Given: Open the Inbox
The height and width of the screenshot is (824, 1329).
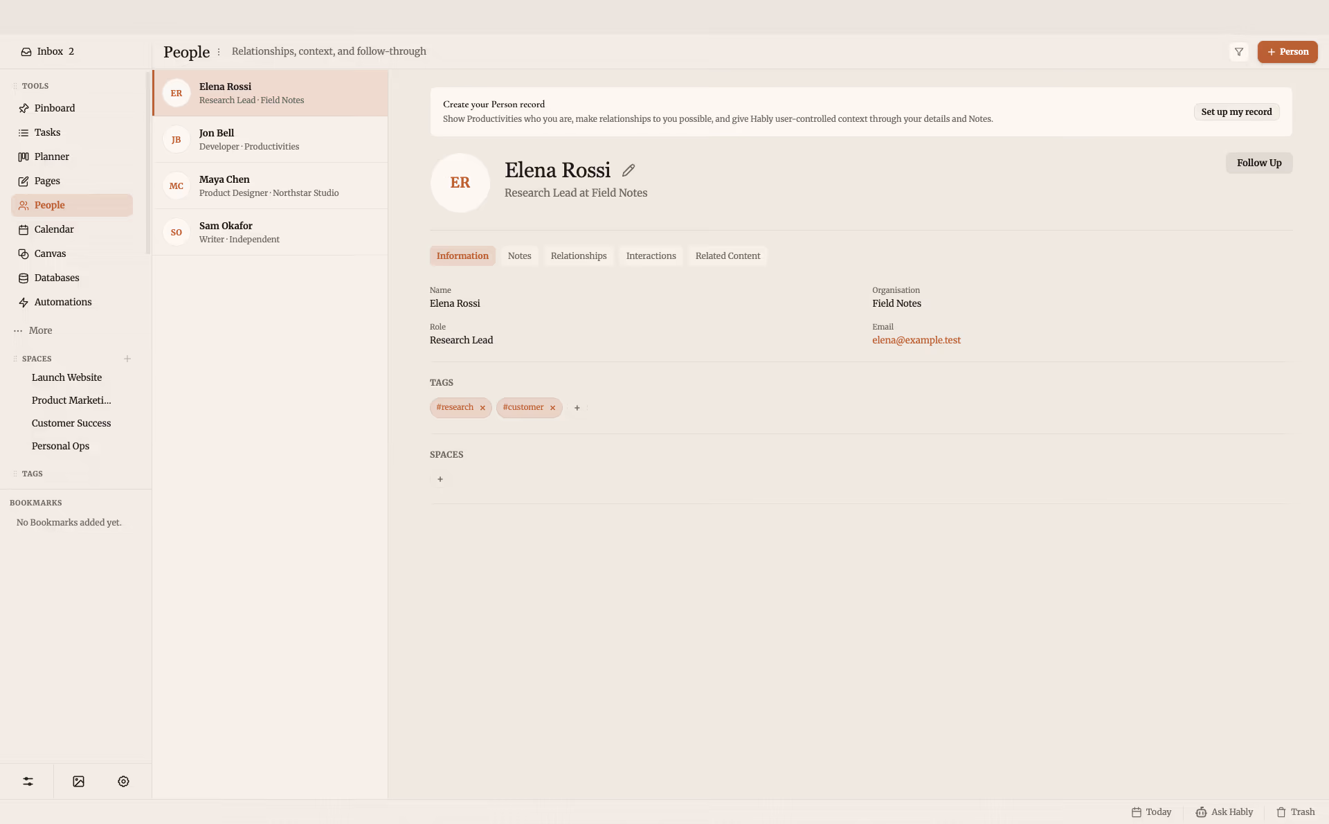Looking at the screenshot, I should pos(47,52).
